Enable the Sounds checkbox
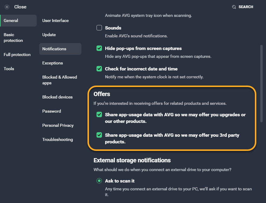Viewport: 266px width, 203px height. point(99,28)
